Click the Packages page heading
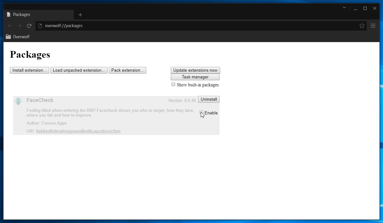 pos(30,54)
